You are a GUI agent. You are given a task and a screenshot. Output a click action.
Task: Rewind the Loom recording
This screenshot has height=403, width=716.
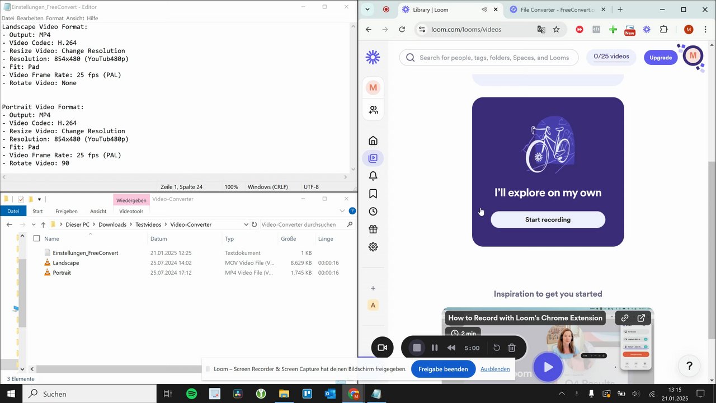click(x=451, y=348)
